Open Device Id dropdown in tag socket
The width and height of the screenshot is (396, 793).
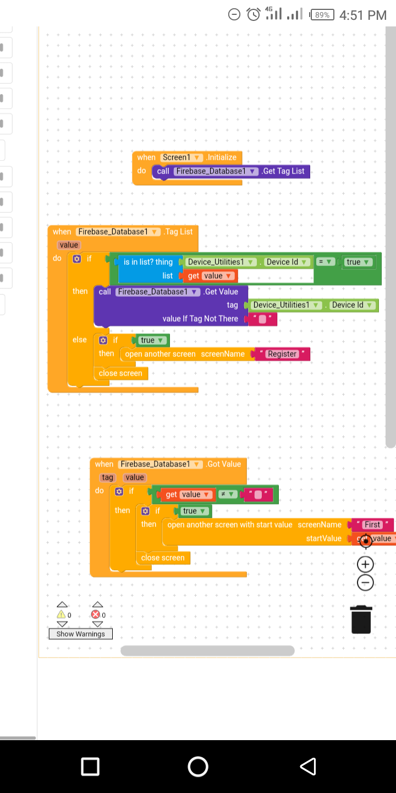pyautogui.click(x=353, y=305)
